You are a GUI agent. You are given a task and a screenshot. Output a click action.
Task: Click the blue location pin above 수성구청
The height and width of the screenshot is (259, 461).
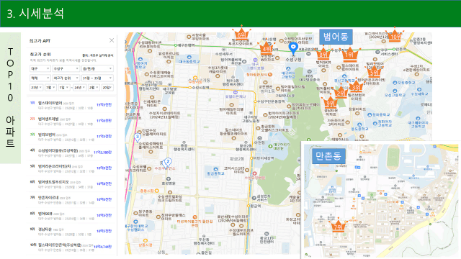(x=293, y=47)
